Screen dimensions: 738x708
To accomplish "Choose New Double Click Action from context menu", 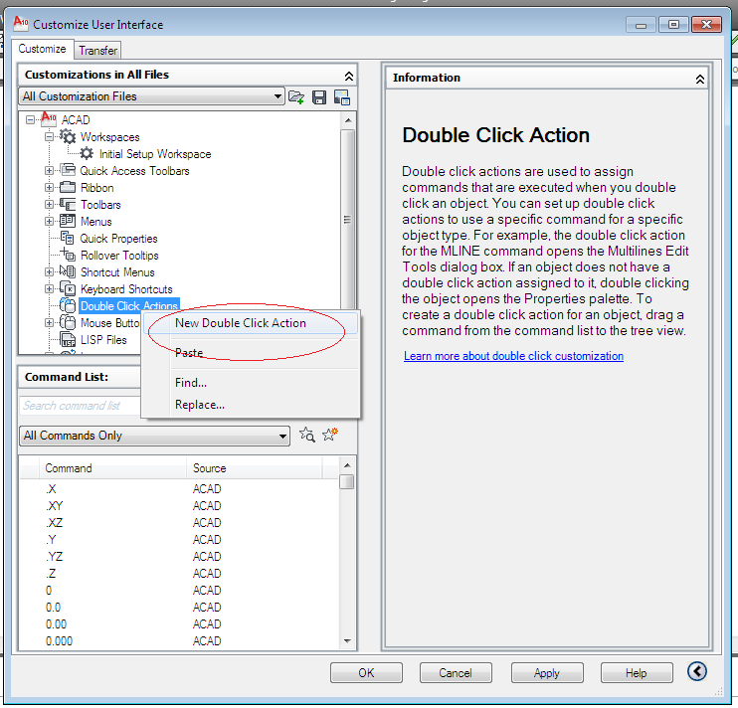I will pyautogui.click(x=252, y=323).
